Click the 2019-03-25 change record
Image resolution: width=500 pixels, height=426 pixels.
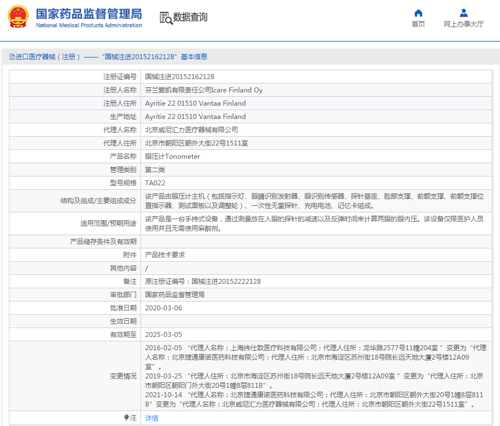click(314, 381)
